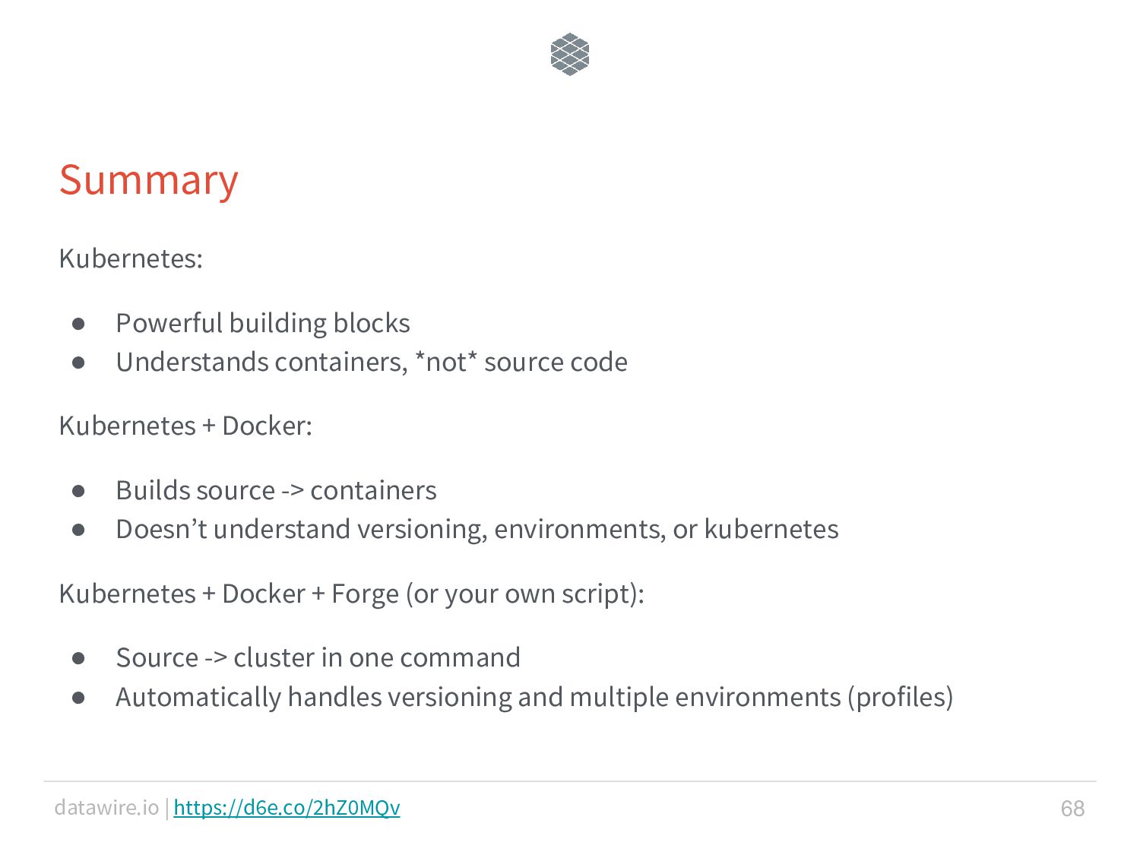Click the Kubernetes + Docker: heading
Screen dimensions: 1140x855
pyautogui.click(x=185, y=426)
